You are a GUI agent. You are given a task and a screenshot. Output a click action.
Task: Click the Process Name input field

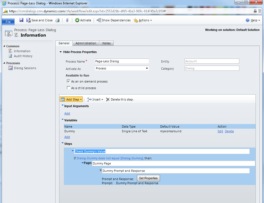point(122,61)
